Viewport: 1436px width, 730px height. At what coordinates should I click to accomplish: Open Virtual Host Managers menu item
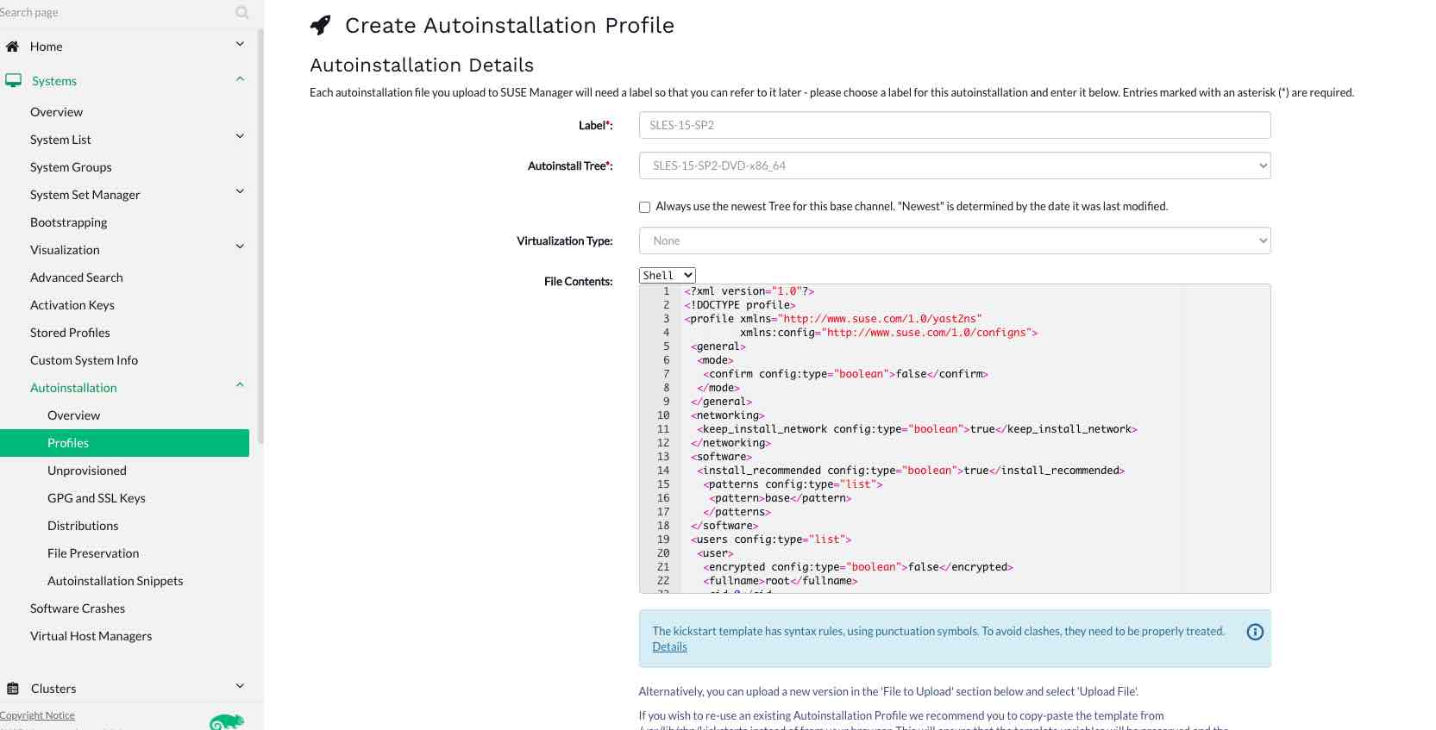click(x=91, y=636)
